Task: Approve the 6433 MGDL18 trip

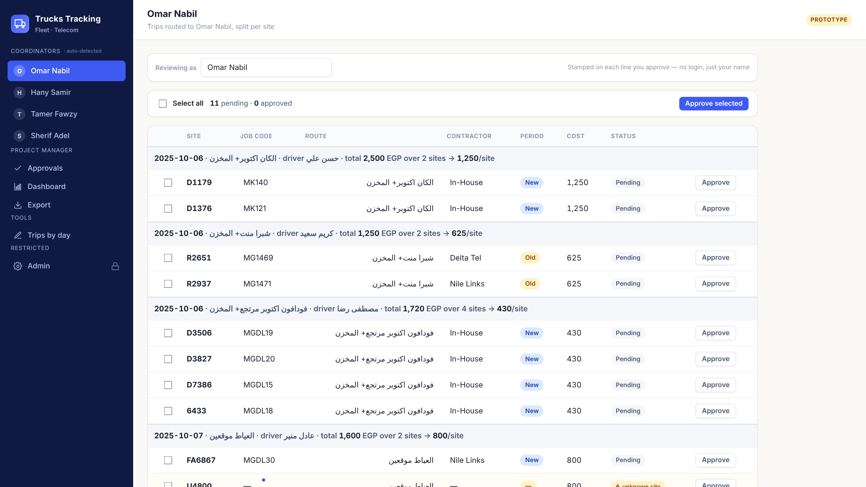Action: click(716, 411)
